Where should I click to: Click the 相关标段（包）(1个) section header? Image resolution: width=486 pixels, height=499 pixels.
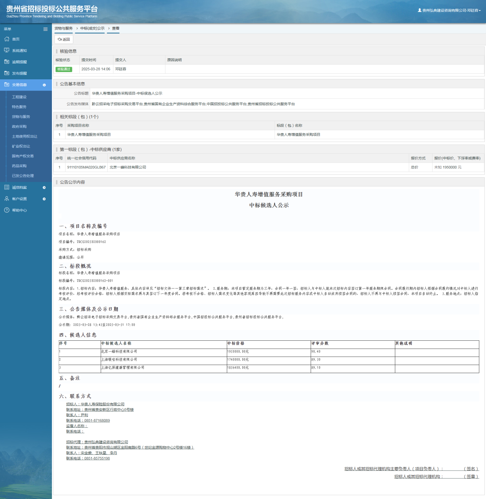click(x=79, y=117)
